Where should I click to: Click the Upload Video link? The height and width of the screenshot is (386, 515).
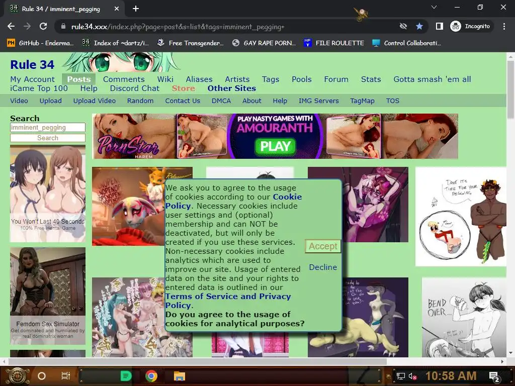coord(94,101)
